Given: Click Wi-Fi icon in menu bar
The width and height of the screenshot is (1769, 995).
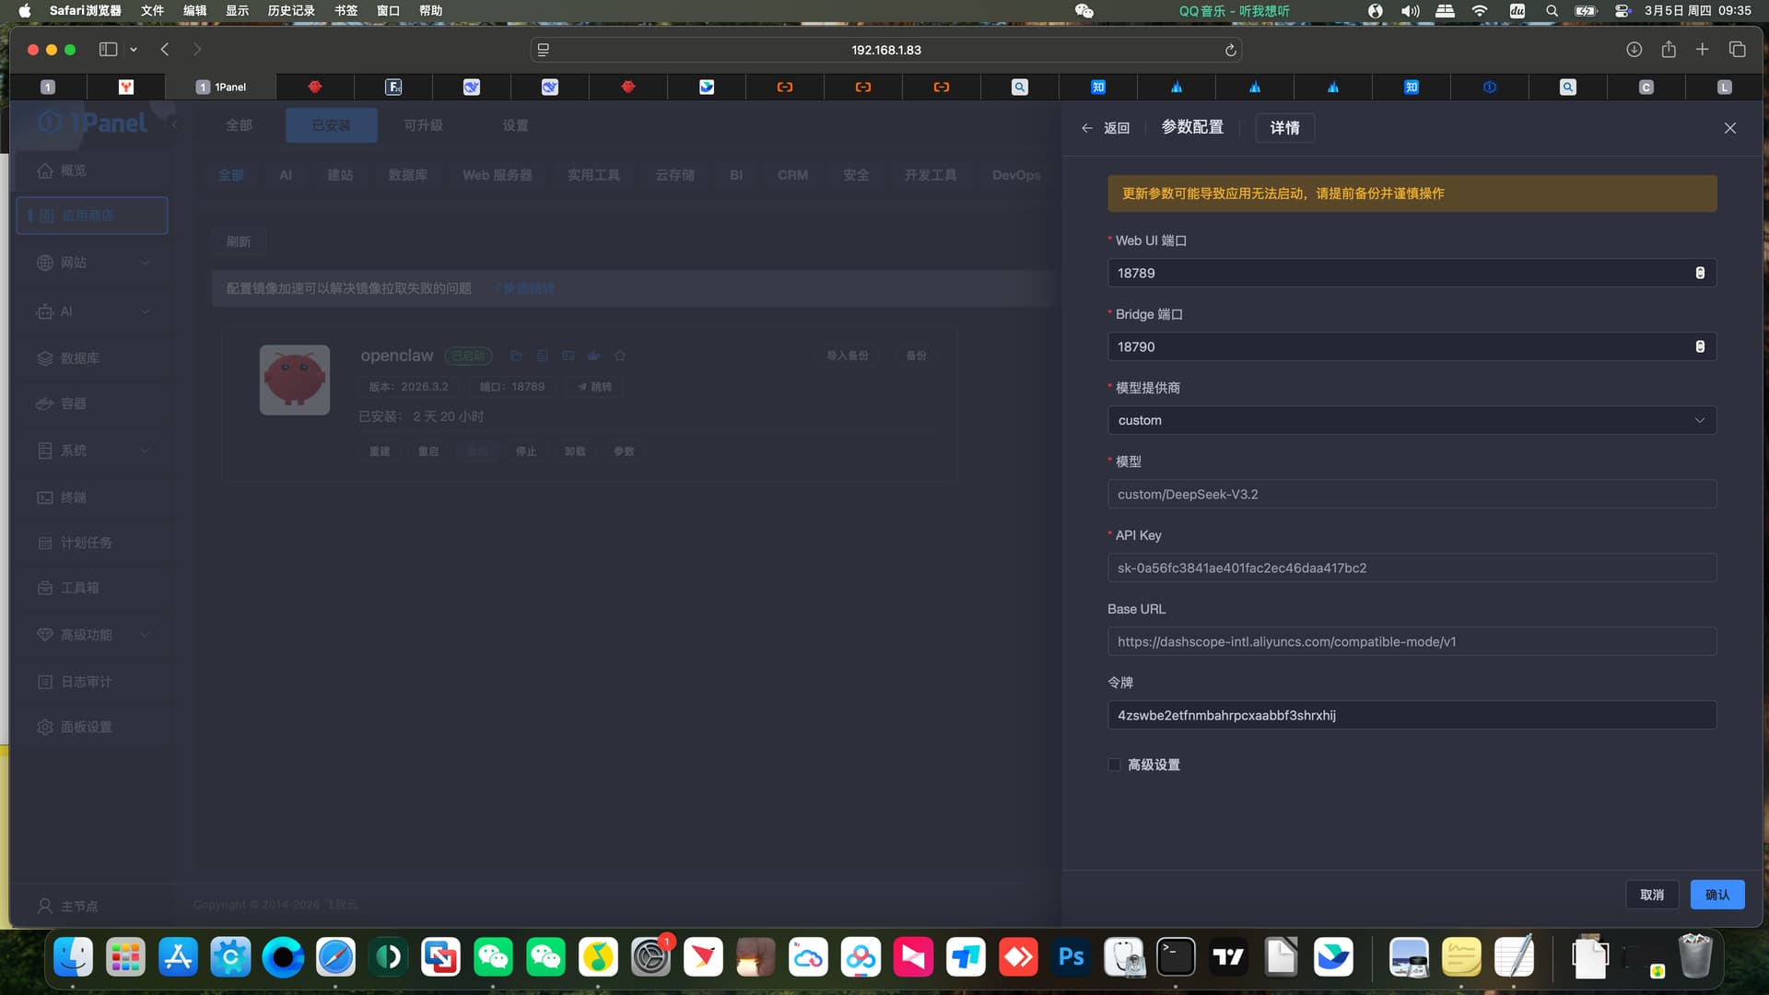Looking at the screenshot, I should (1480, 11).
